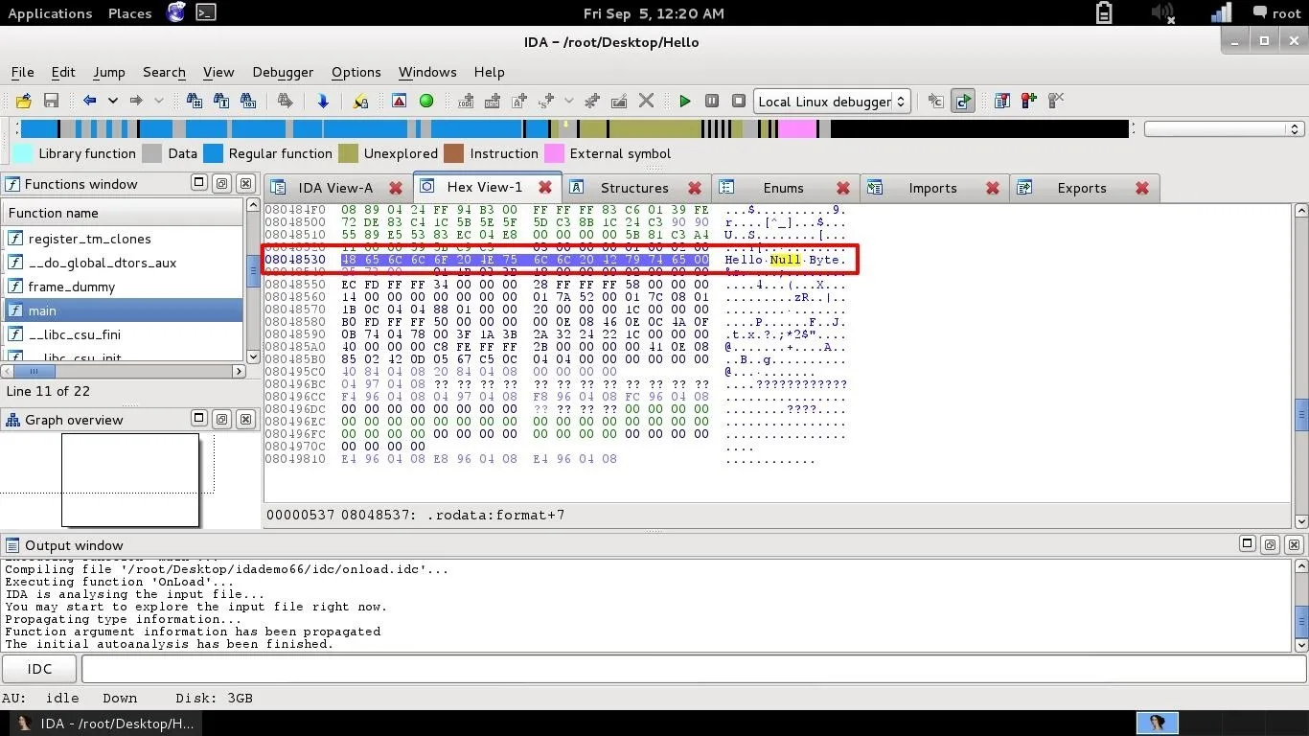Click the IDC command input field
Viewport: 1309px width, 736px height.
(694, 669)
